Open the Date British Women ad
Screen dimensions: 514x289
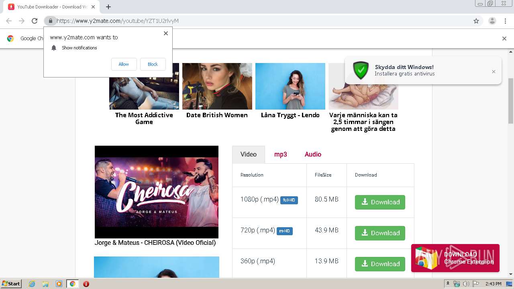coord(217,115)
